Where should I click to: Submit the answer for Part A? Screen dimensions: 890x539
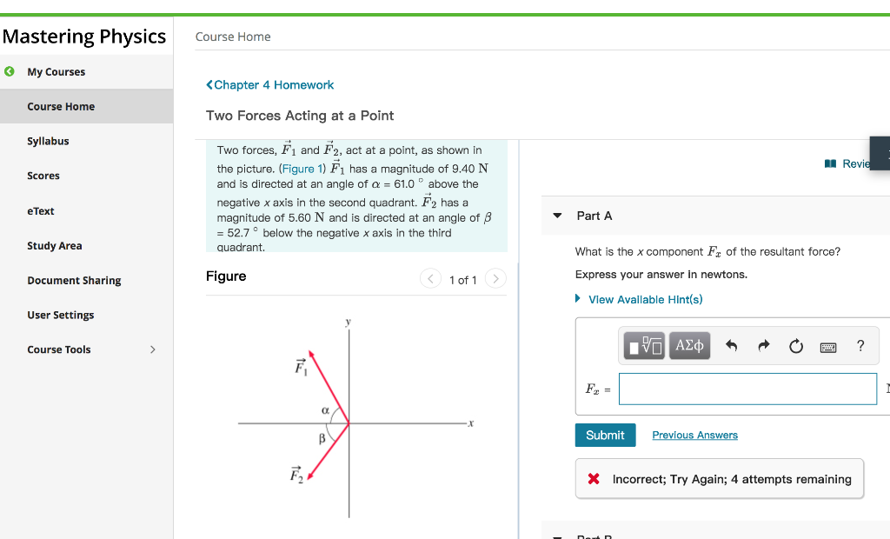(605, 435)
